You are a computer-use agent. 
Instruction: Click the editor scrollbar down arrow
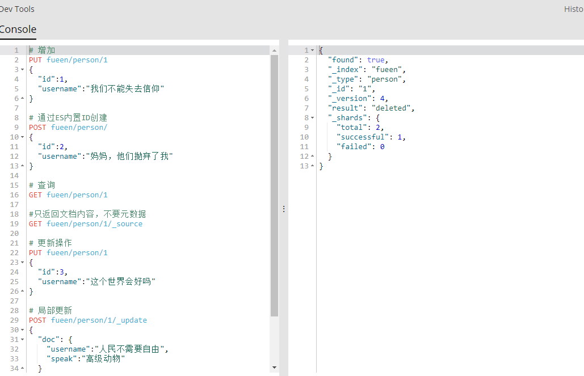pos(275,367)
